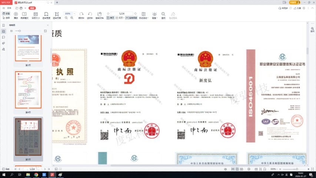Screen dimensions: 316x178
Task: Open Chrome from the taskbar
Action: [x=36, y=175]
